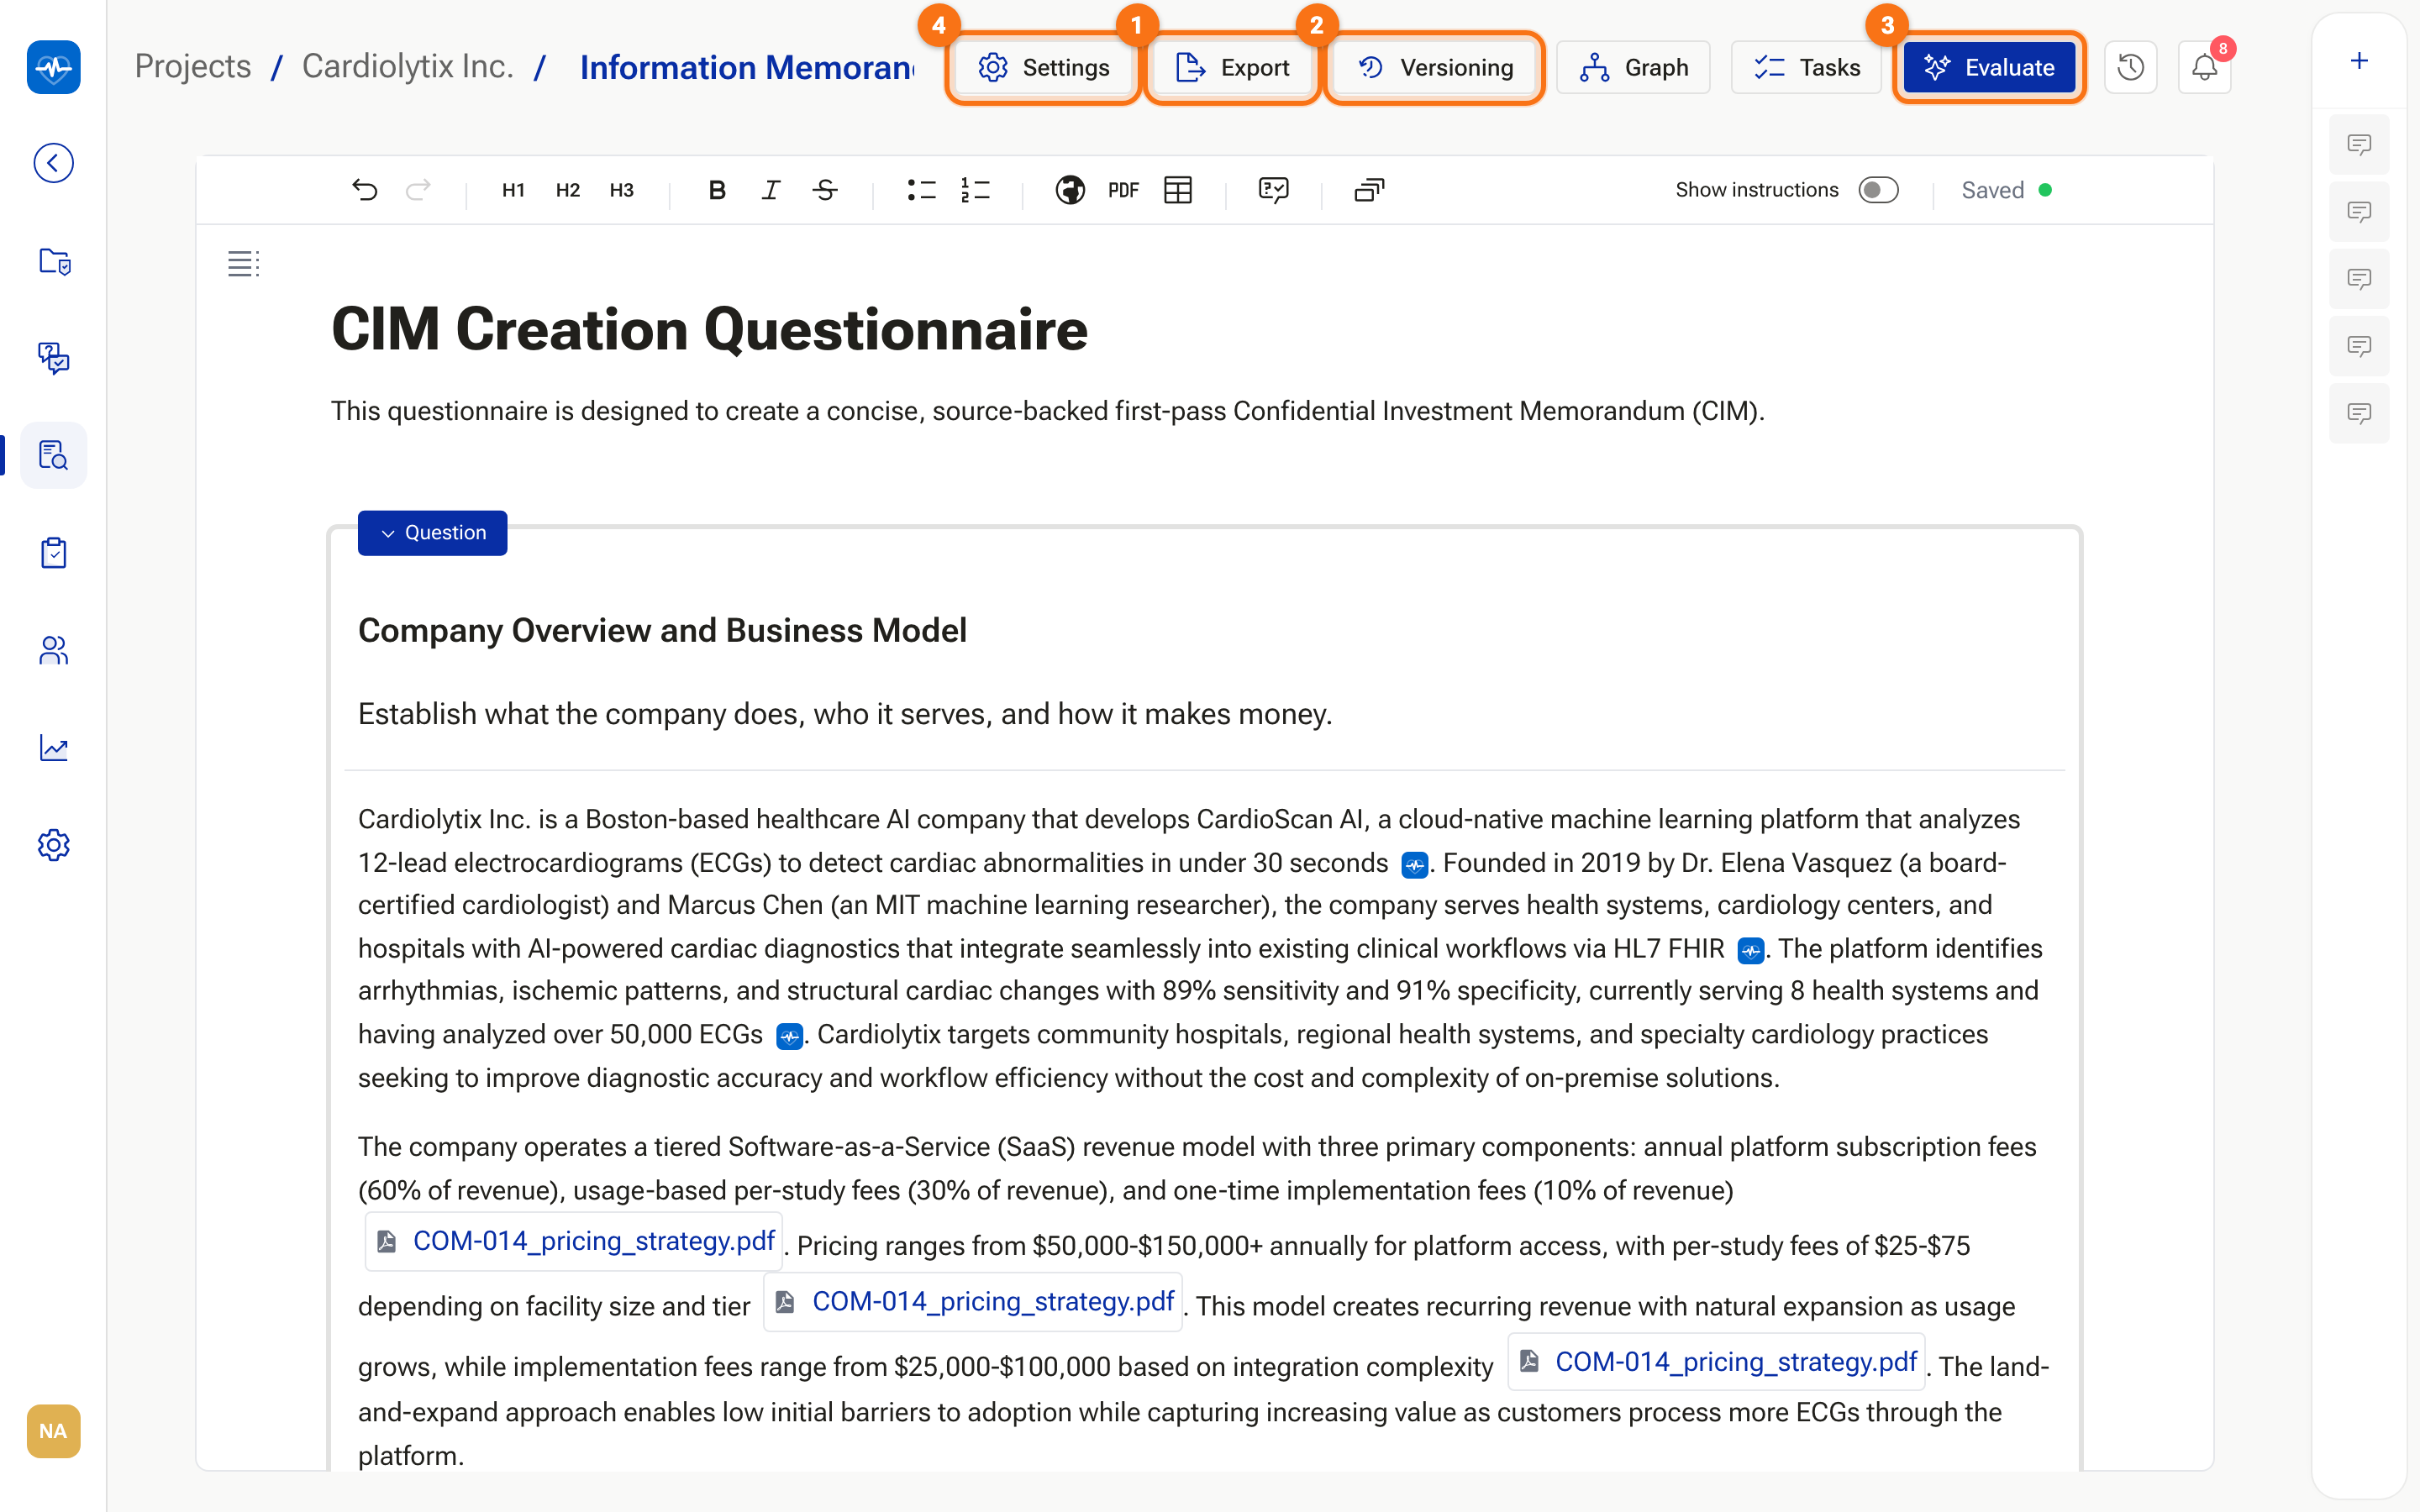
Task: Open the analytics chart sidebar icon
Action: 53,747
